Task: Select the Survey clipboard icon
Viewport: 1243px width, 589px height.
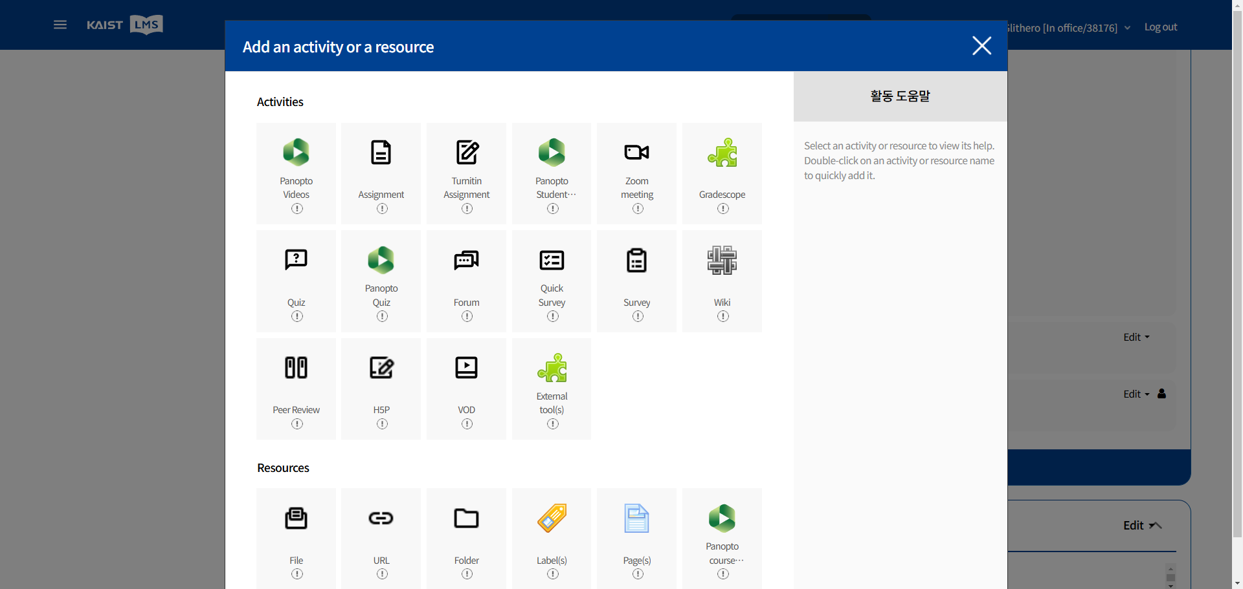Action: click(x=637, y=260)
